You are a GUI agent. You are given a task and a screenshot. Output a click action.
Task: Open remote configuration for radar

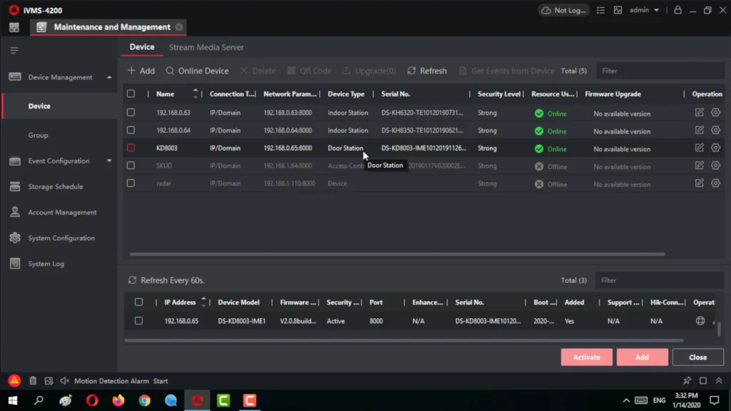[715, 183]
